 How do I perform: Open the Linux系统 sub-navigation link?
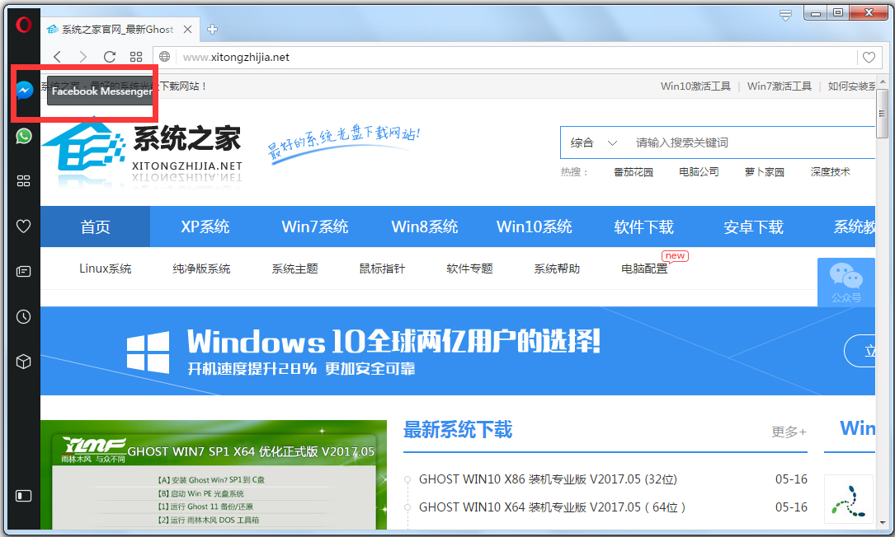(x=105, y=268)
